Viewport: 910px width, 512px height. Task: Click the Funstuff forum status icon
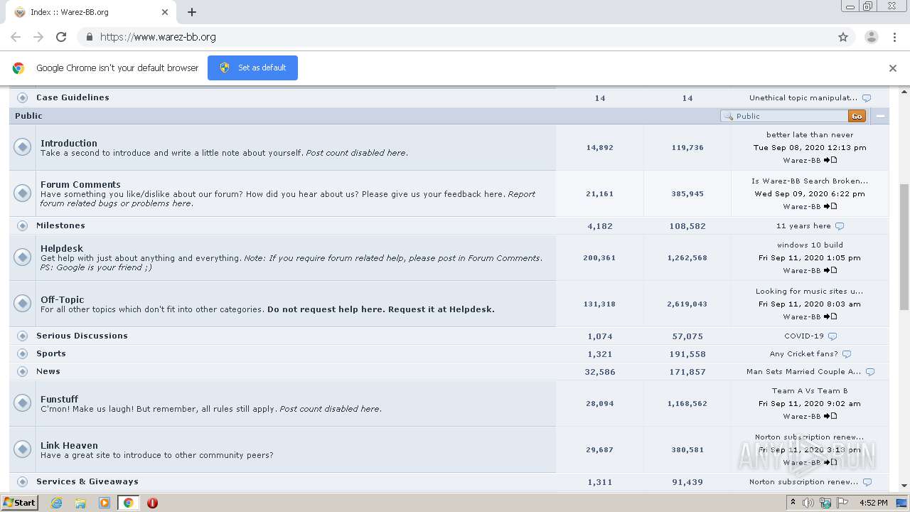(x=23, y=403)
